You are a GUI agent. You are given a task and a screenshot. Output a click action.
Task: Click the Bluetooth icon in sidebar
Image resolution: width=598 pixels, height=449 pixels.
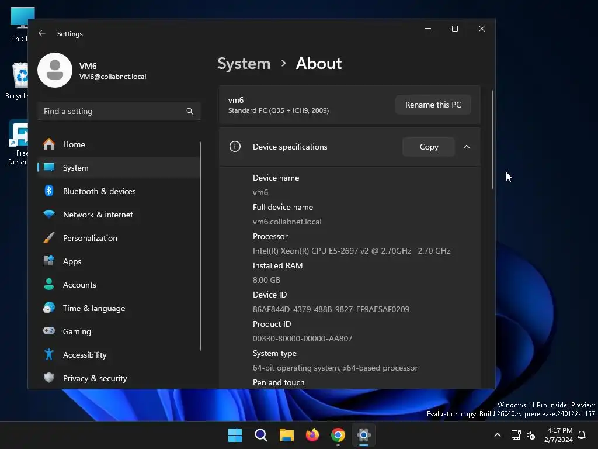click(x=49, y=191)
